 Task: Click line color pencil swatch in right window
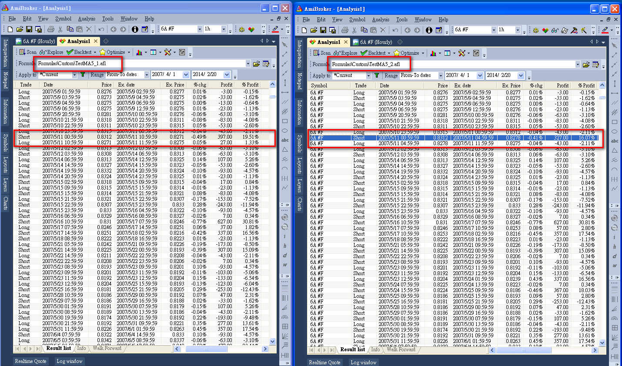(605, 30)
